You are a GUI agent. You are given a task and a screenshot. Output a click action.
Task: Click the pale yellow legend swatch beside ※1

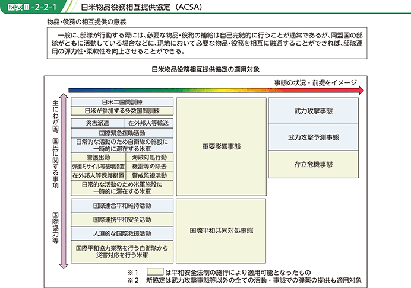155,271
